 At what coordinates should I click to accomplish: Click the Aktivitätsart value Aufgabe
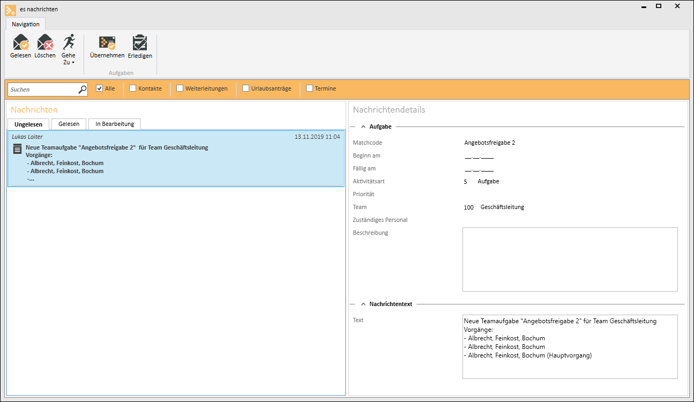point(488,181)
